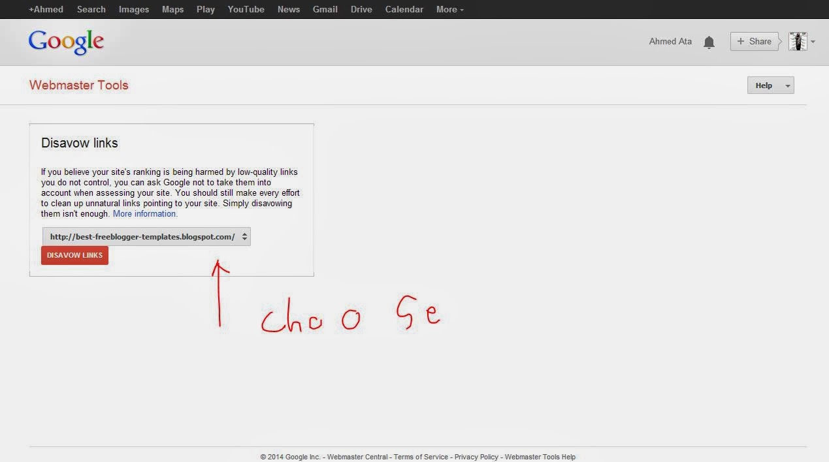Open Play in the top bar

point(206,9)
